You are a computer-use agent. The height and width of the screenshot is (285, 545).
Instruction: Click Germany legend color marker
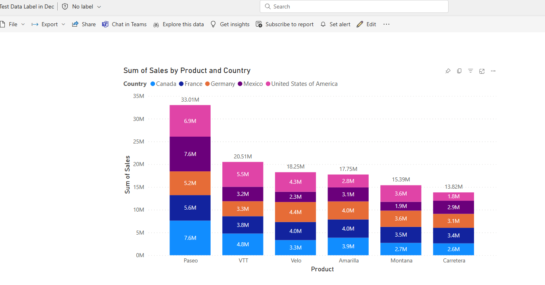tap(208, 84)
